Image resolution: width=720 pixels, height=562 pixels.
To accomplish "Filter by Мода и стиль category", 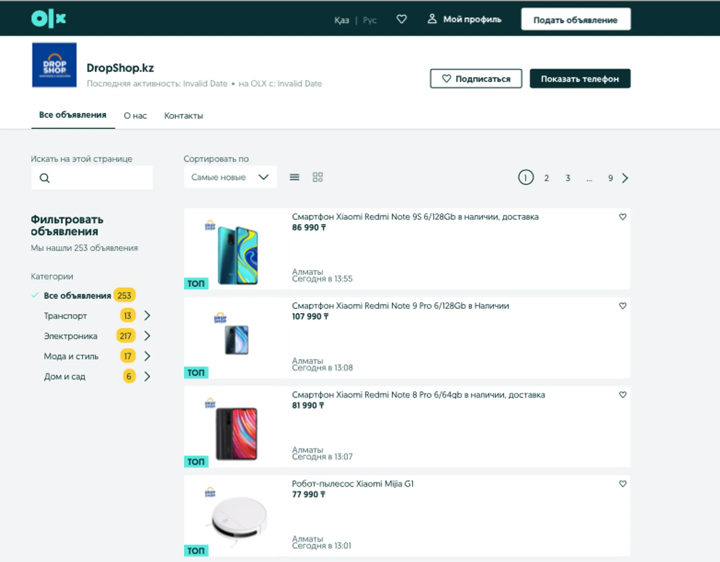I will point(71,356).
